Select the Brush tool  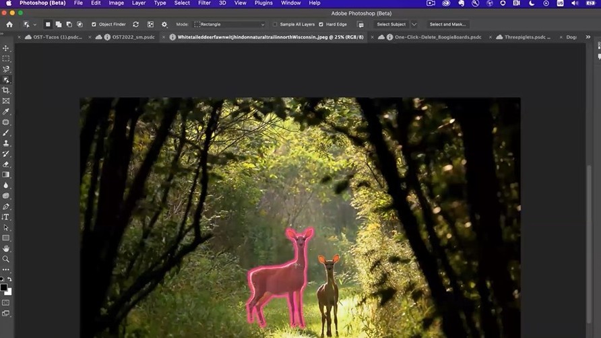pyautogui.click(x=6, y=133)
